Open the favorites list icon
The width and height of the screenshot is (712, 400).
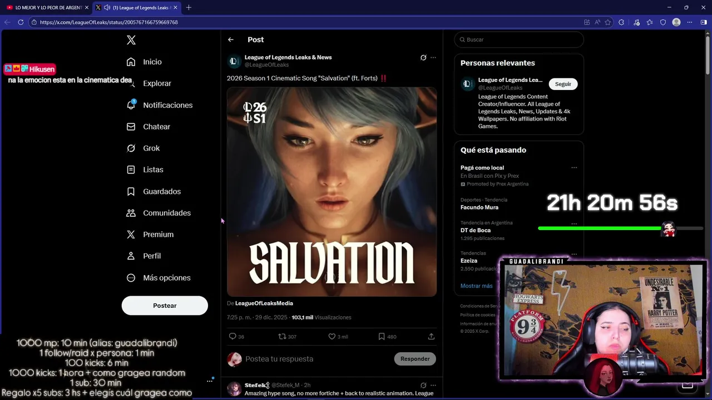click(x=650, y=22)
